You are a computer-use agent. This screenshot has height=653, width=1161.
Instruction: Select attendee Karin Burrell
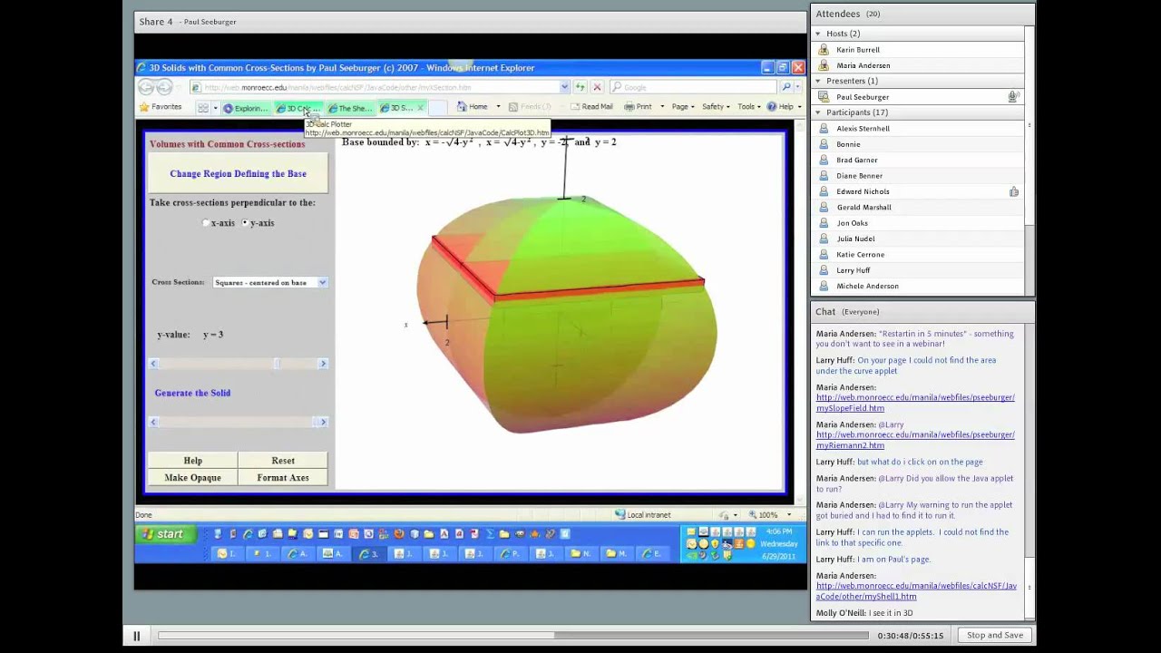click(858, 50)
